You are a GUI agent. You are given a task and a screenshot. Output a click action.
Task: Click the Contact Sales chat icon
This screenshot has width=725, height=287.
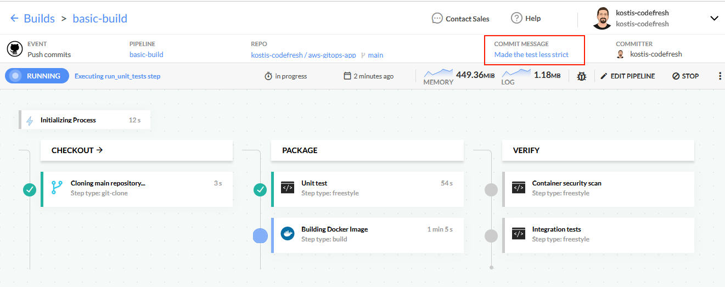[437, 19]
